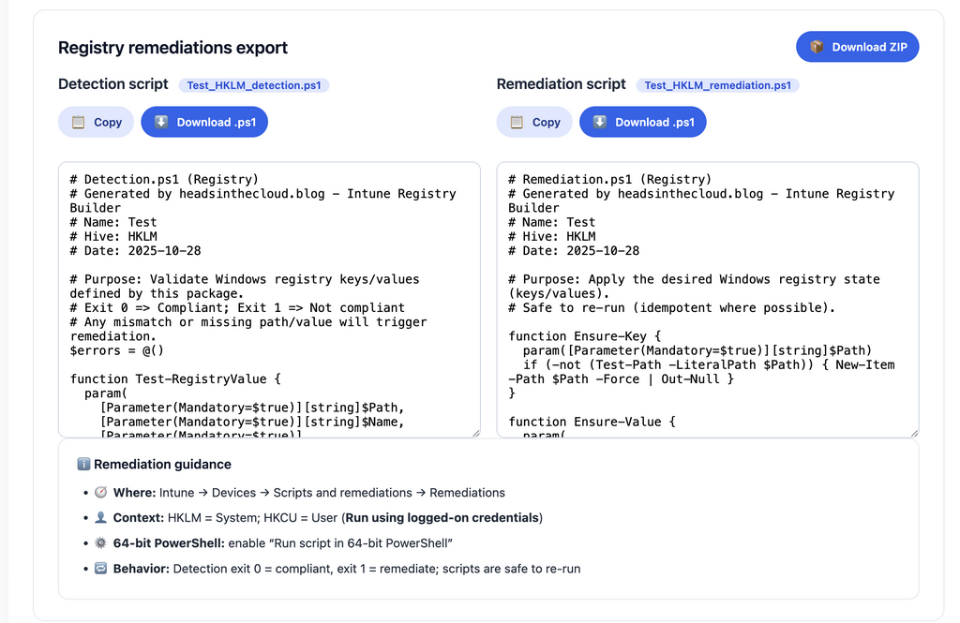Click the remediation text area resize handle
Viewport: 960px width, 623px height.
click(914, 432)
